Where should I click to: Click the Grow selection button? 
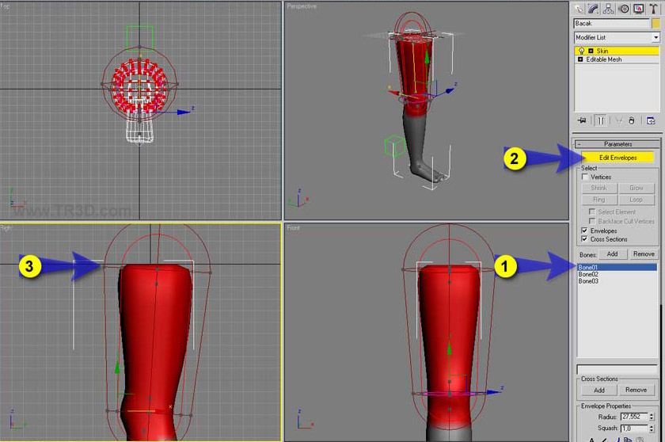pyautogui.click(x=636, y=188)
